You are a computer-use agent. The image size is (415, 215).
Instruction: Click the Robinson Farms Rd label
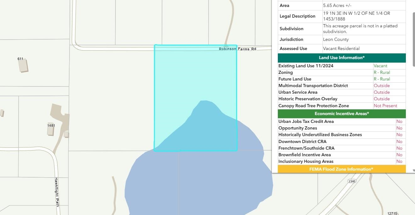pyautogui.click(x=238, y=49)
